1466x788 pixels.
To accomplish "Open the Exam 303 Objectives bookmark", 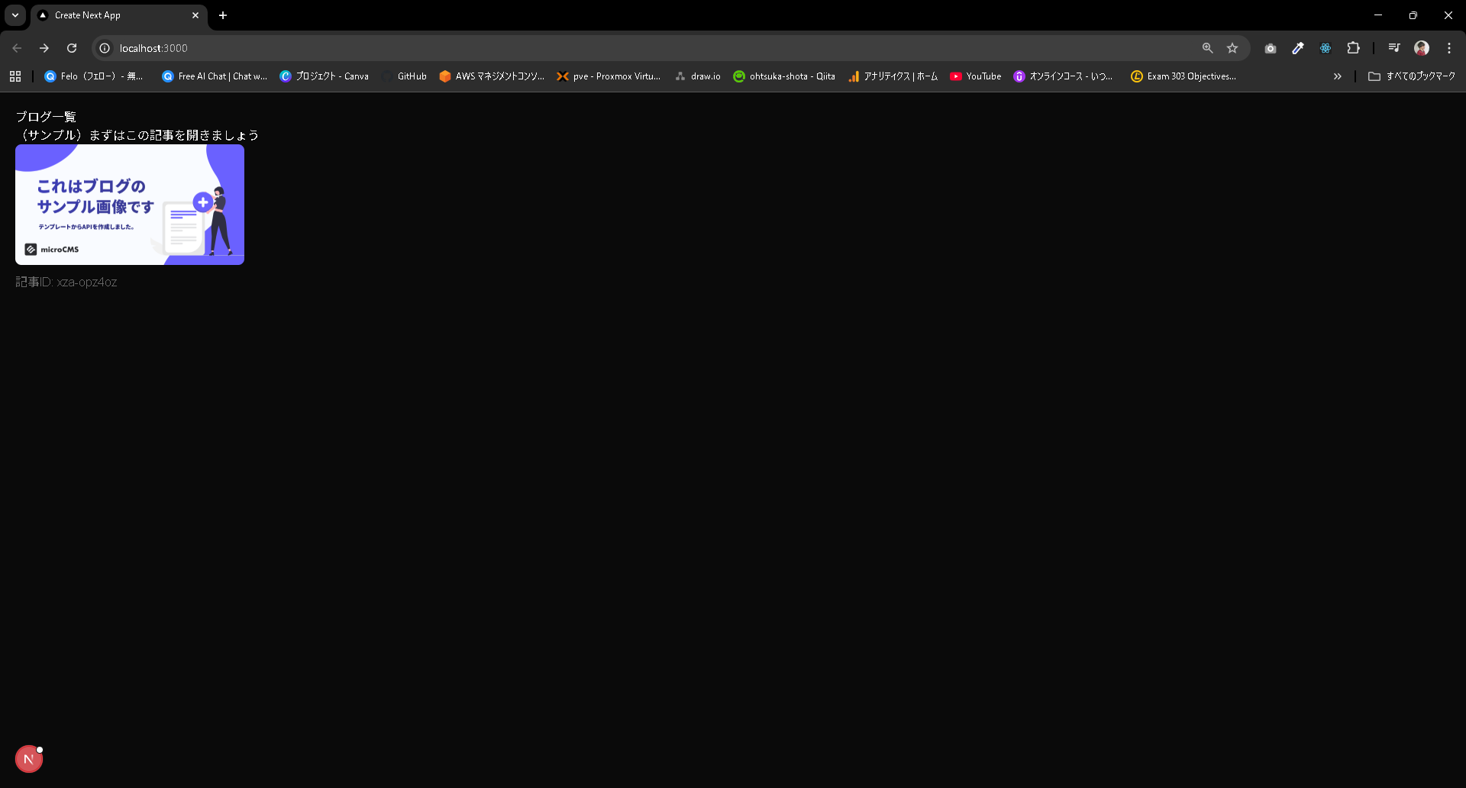I will click(1183, 76).
